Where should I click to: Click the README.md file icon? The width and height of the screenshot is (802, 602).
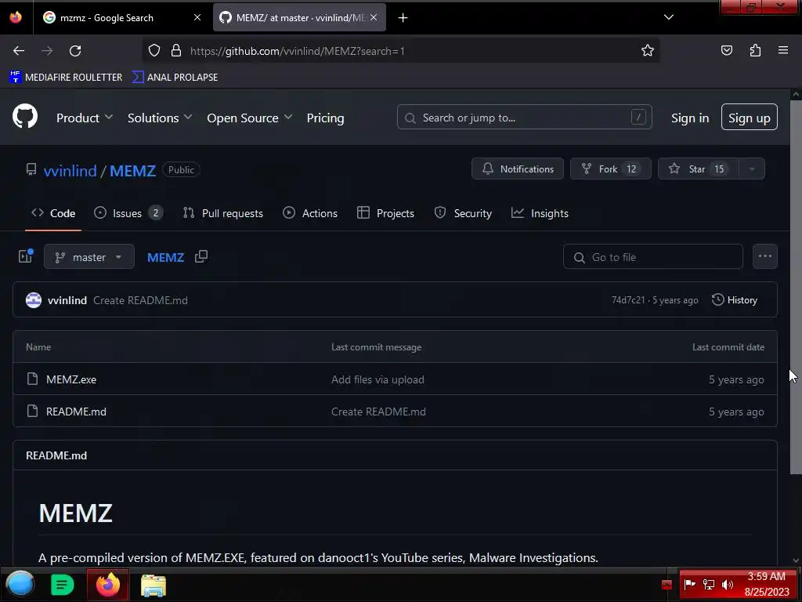tap(32, 411)
